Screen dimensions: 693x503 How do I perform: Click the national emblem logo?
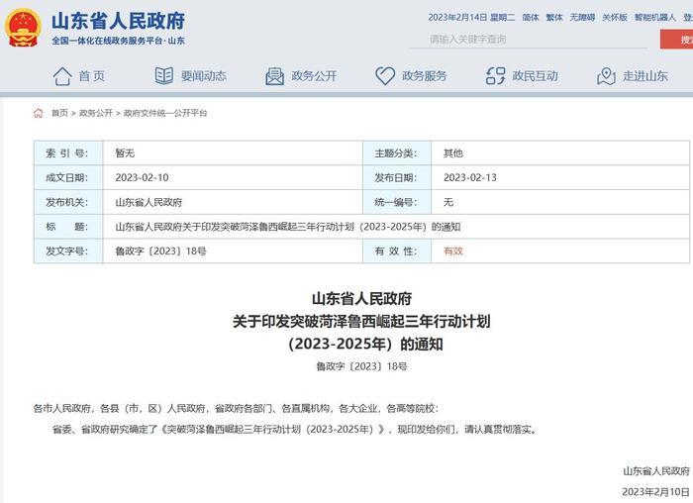[x=23, y=28]
